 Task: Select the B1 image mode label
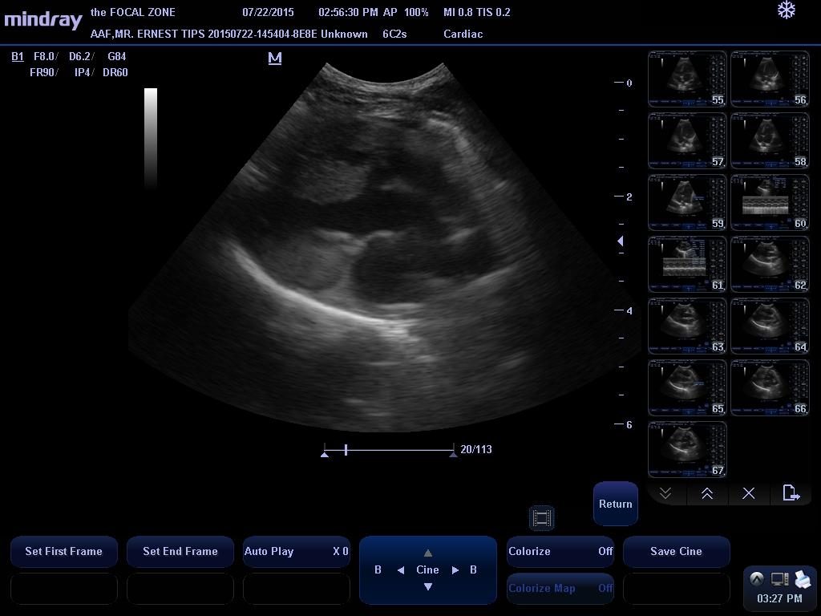[x=18, y=57]
